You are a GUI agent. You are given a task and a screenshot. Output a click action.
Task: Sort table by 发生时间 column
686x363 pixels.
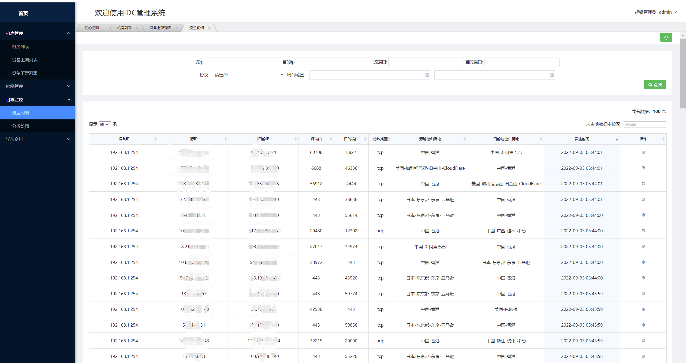582,139
